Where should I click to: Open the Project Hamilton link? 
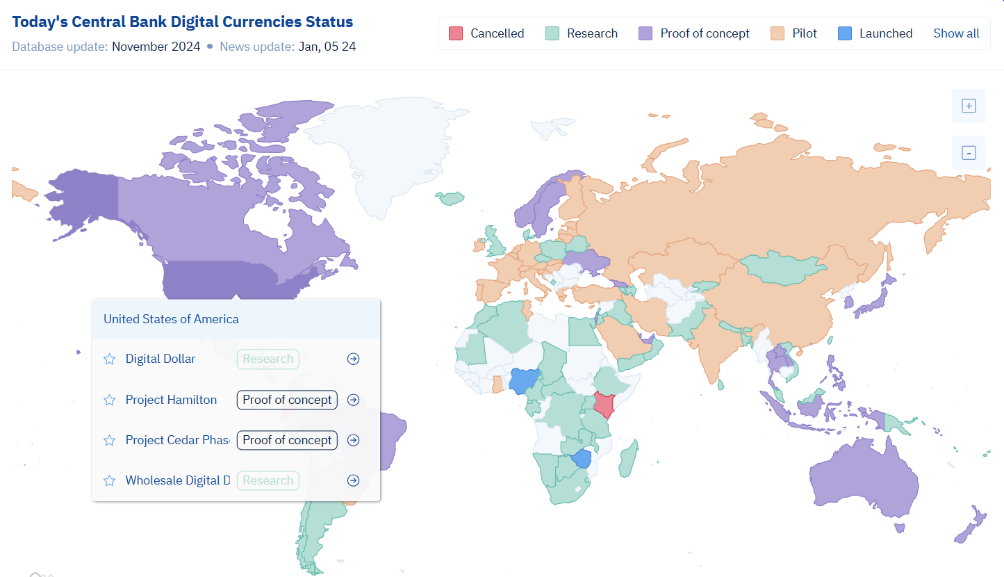click(x=171, y=400)
